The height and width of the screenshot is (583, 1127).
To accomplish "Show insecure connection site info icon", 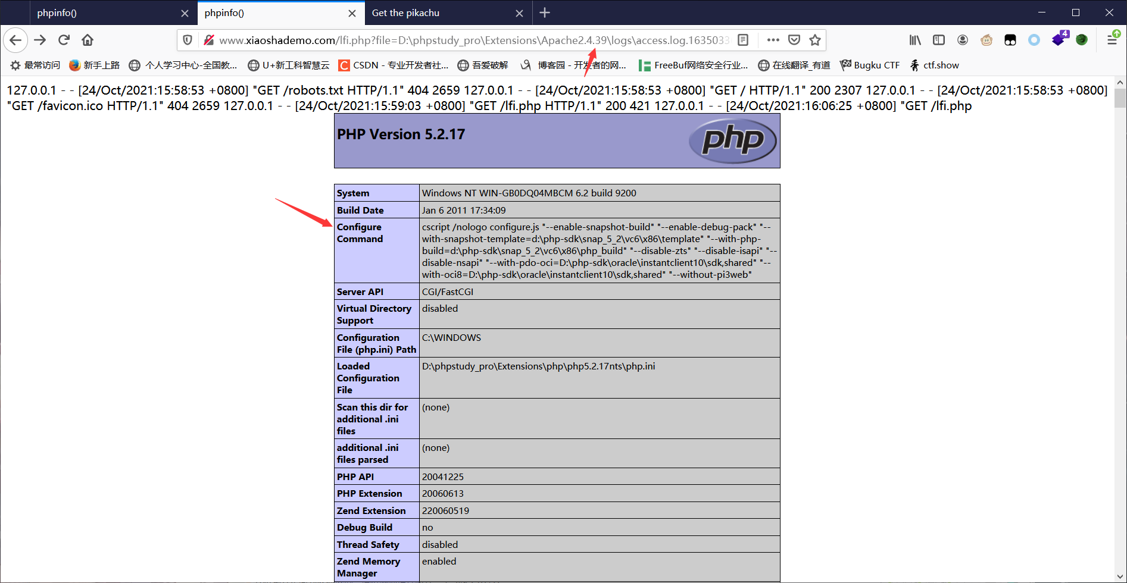I will 208,40.
